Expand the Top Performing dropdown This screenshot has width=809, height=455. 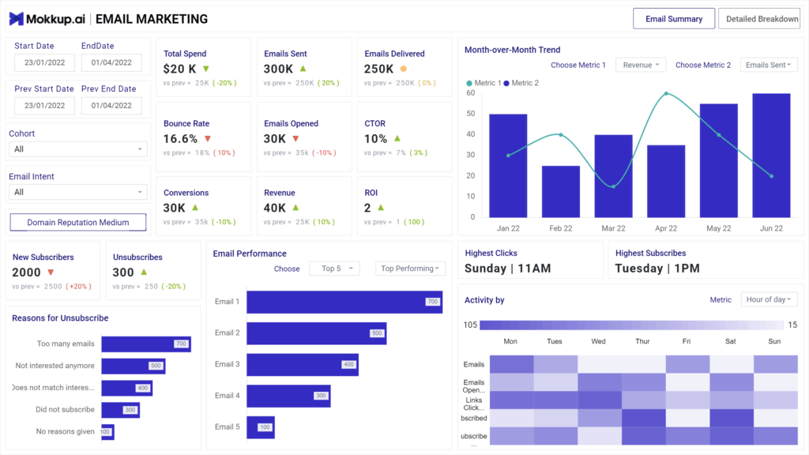tap(410, 269)
